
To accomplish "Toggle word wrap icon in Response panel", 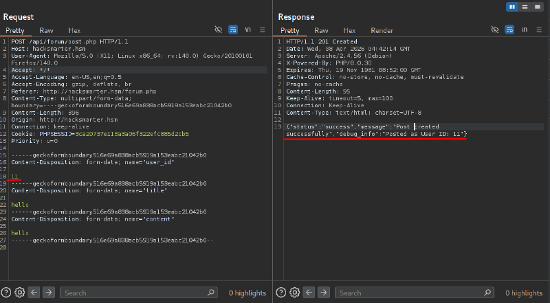I will tap(509, 30).
